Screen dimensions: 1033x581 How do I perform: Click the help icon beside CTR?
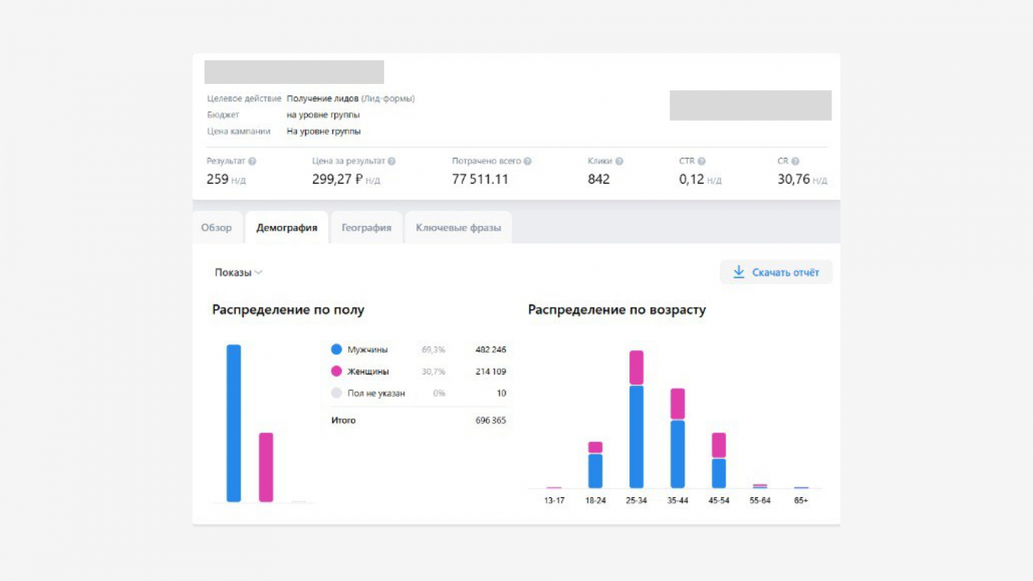tap(702, 161)
